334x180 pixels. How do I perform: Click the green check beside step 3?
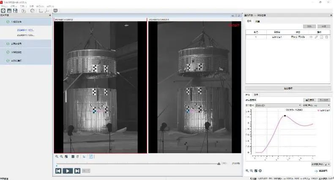pyautogui.click(x=8, y=52)
